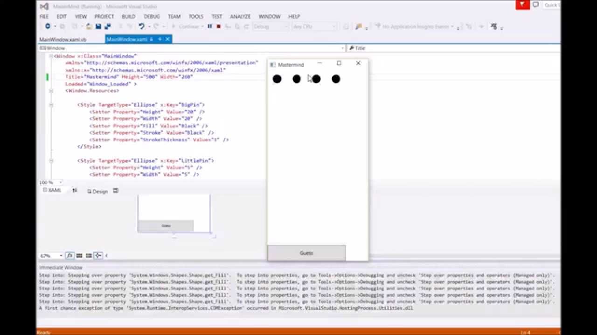Open the BUILD menu
This screenshot has width=597, height=335.
pyautogui.click(x=129, y=16)
